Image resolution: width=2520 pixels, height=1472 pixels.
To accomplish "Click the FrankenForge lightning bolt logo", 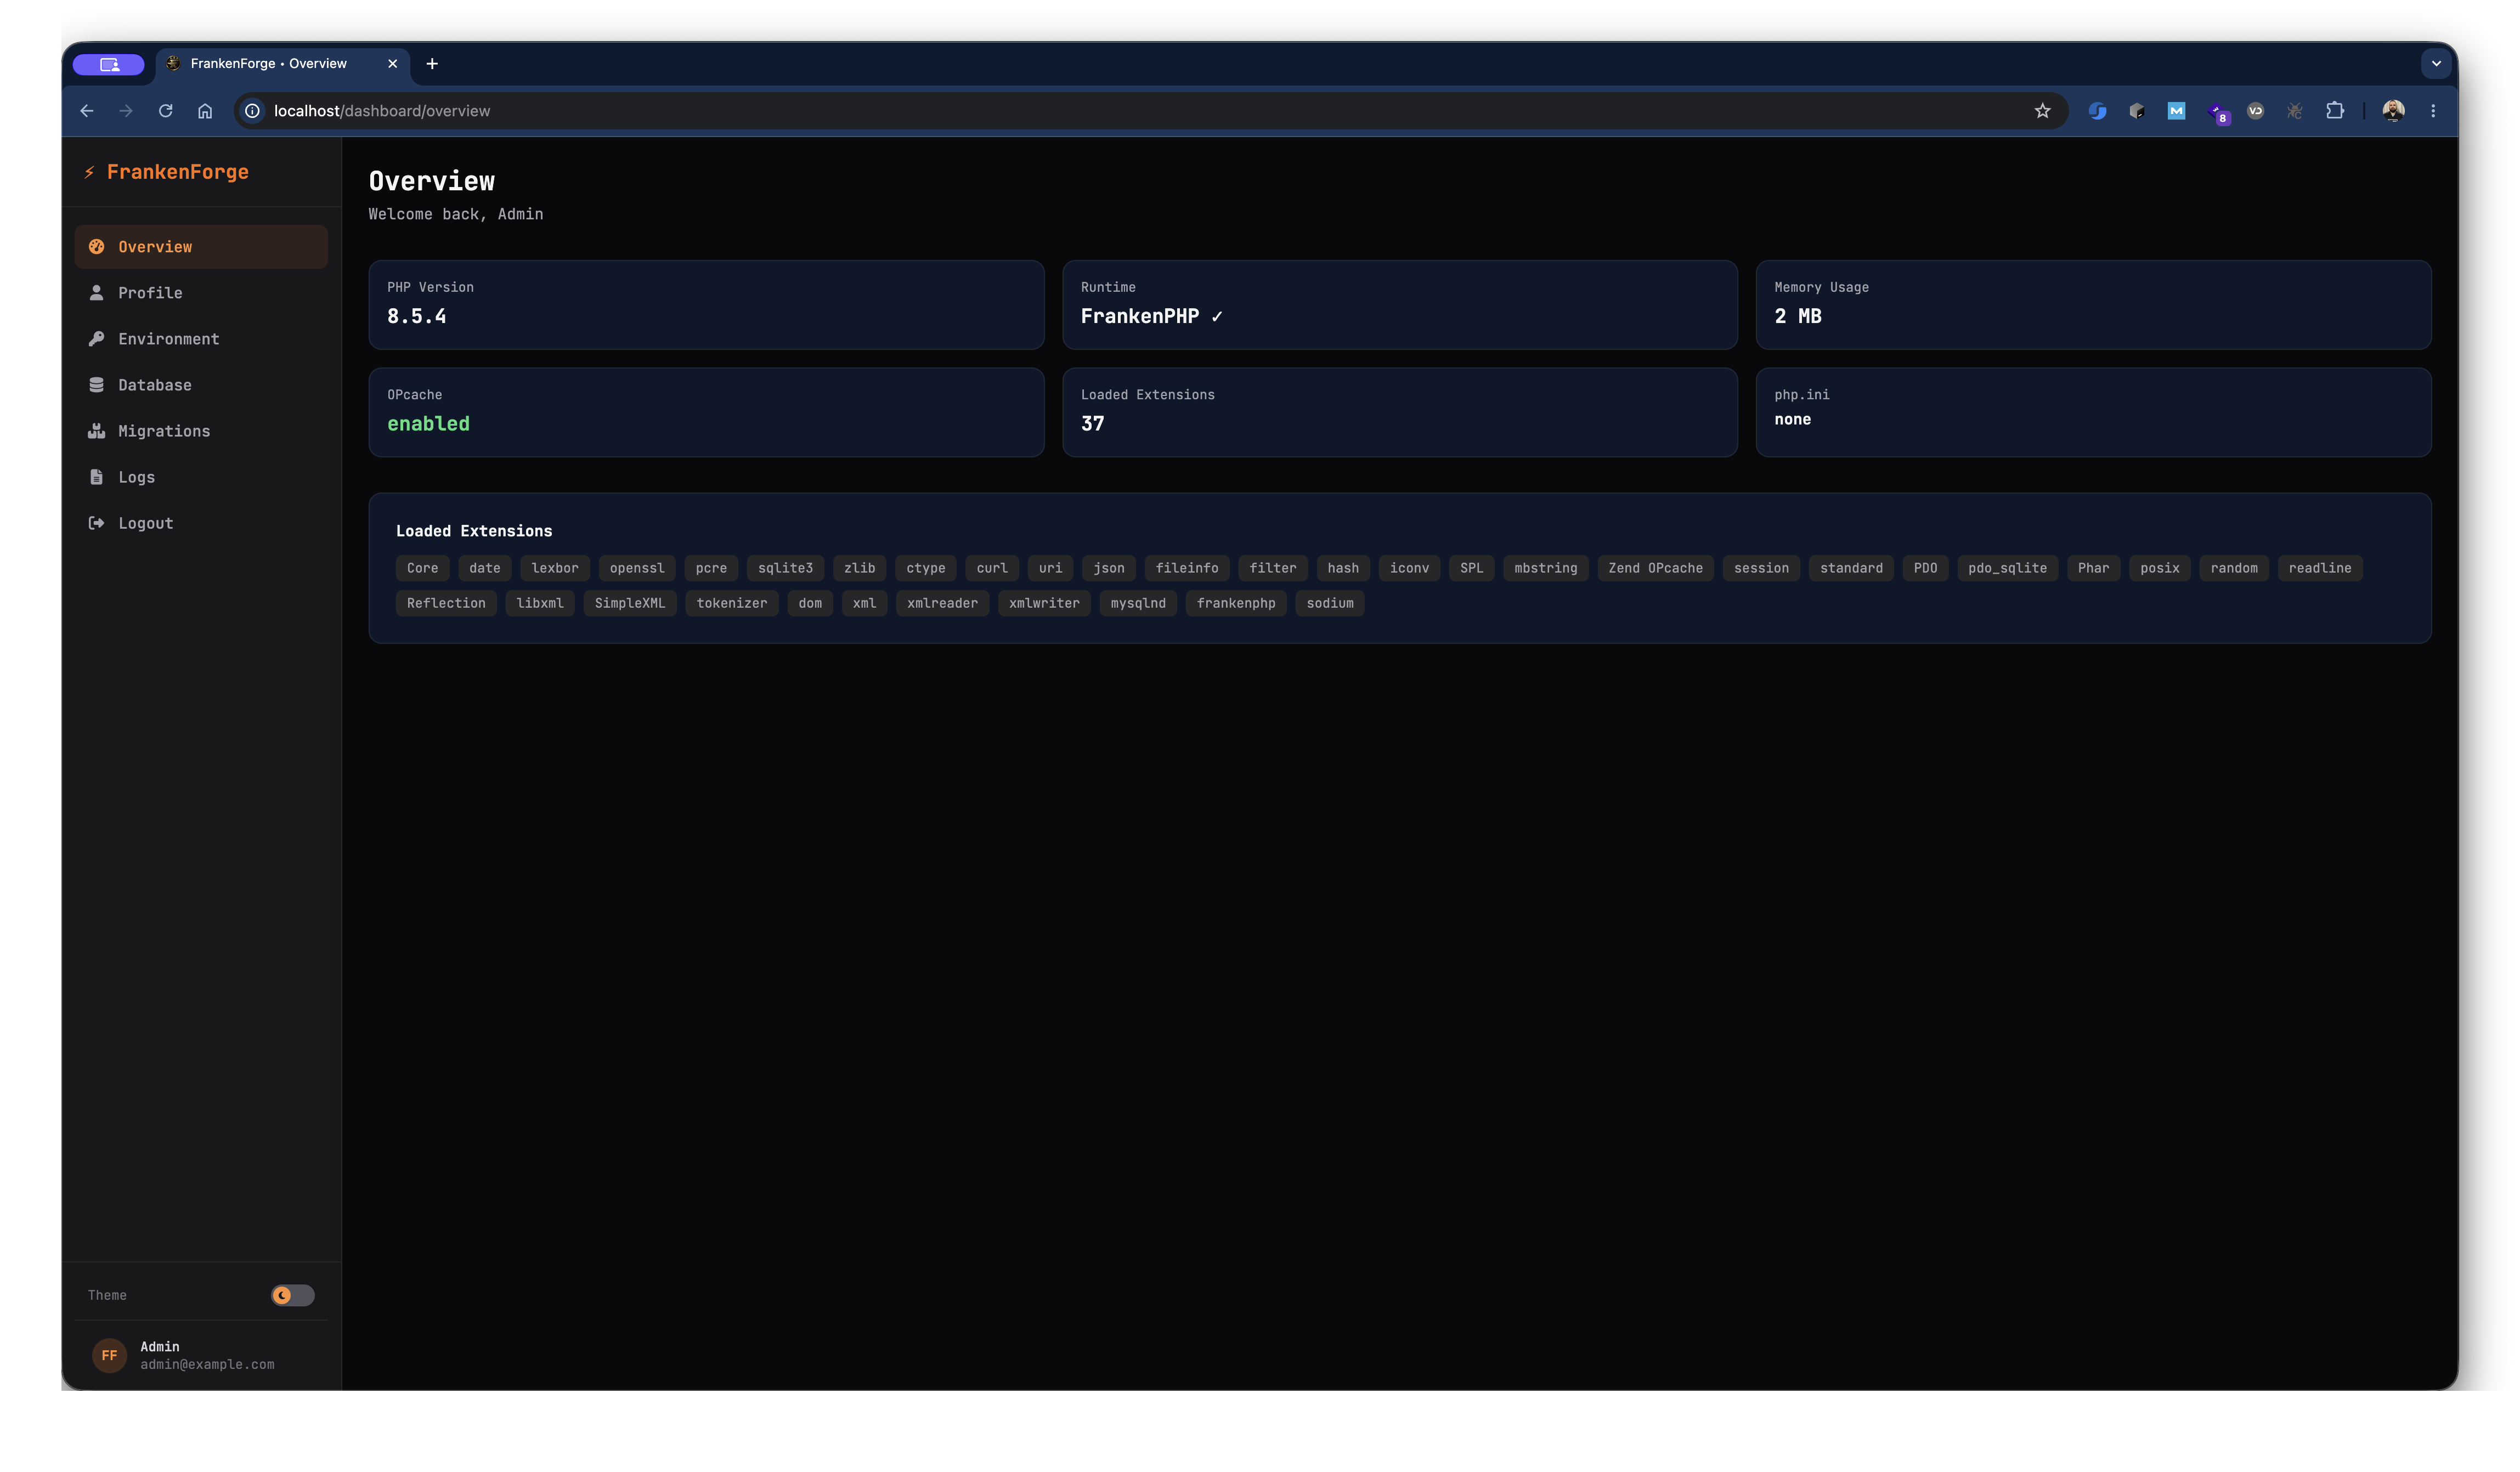I will [90, 172].
